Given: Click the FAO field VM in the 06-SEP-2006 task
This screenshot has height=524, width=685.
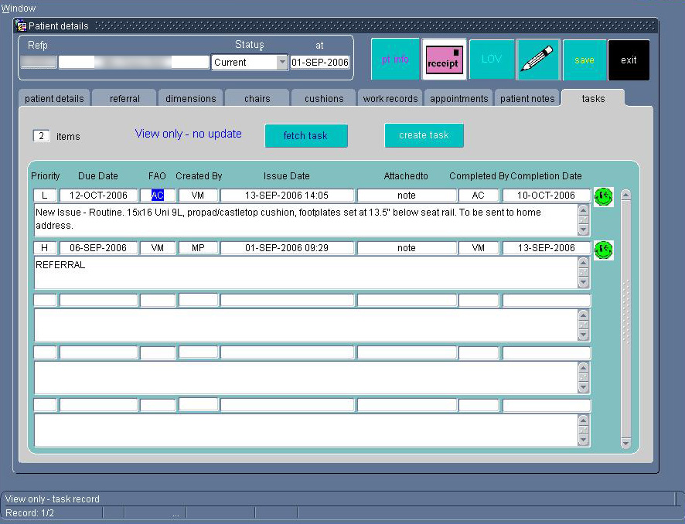Looking at the screenshot, I should [x=158, y=248].
